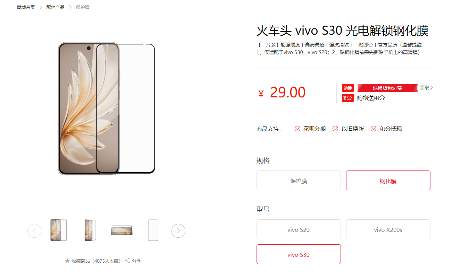Click the share icon below gallery
Viewport: 461px width, 280px height.
coord(127,261)
